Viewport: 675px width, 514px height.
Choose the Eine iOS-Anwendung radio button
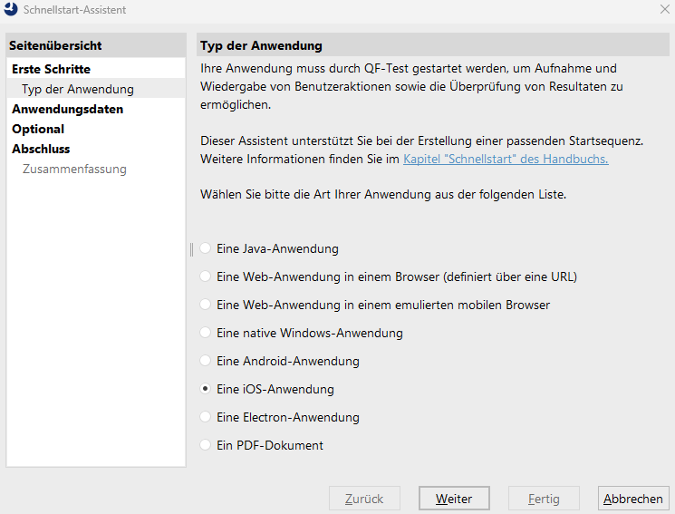click(206, 389)
